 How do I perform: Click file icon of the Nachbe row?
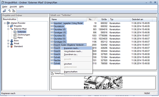(x=52, y=60)
